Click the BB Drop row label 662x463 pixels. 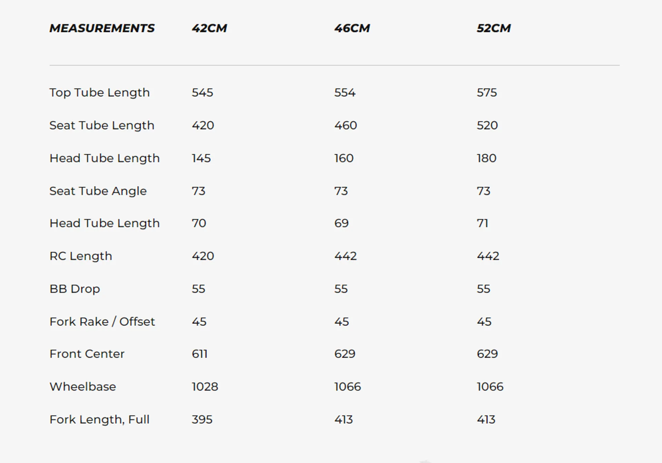[x=74, y=289]
